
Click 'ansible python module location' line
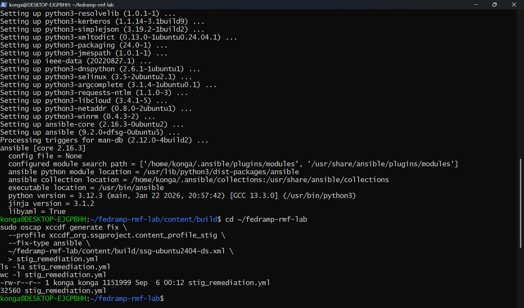(x=154, y=172)
